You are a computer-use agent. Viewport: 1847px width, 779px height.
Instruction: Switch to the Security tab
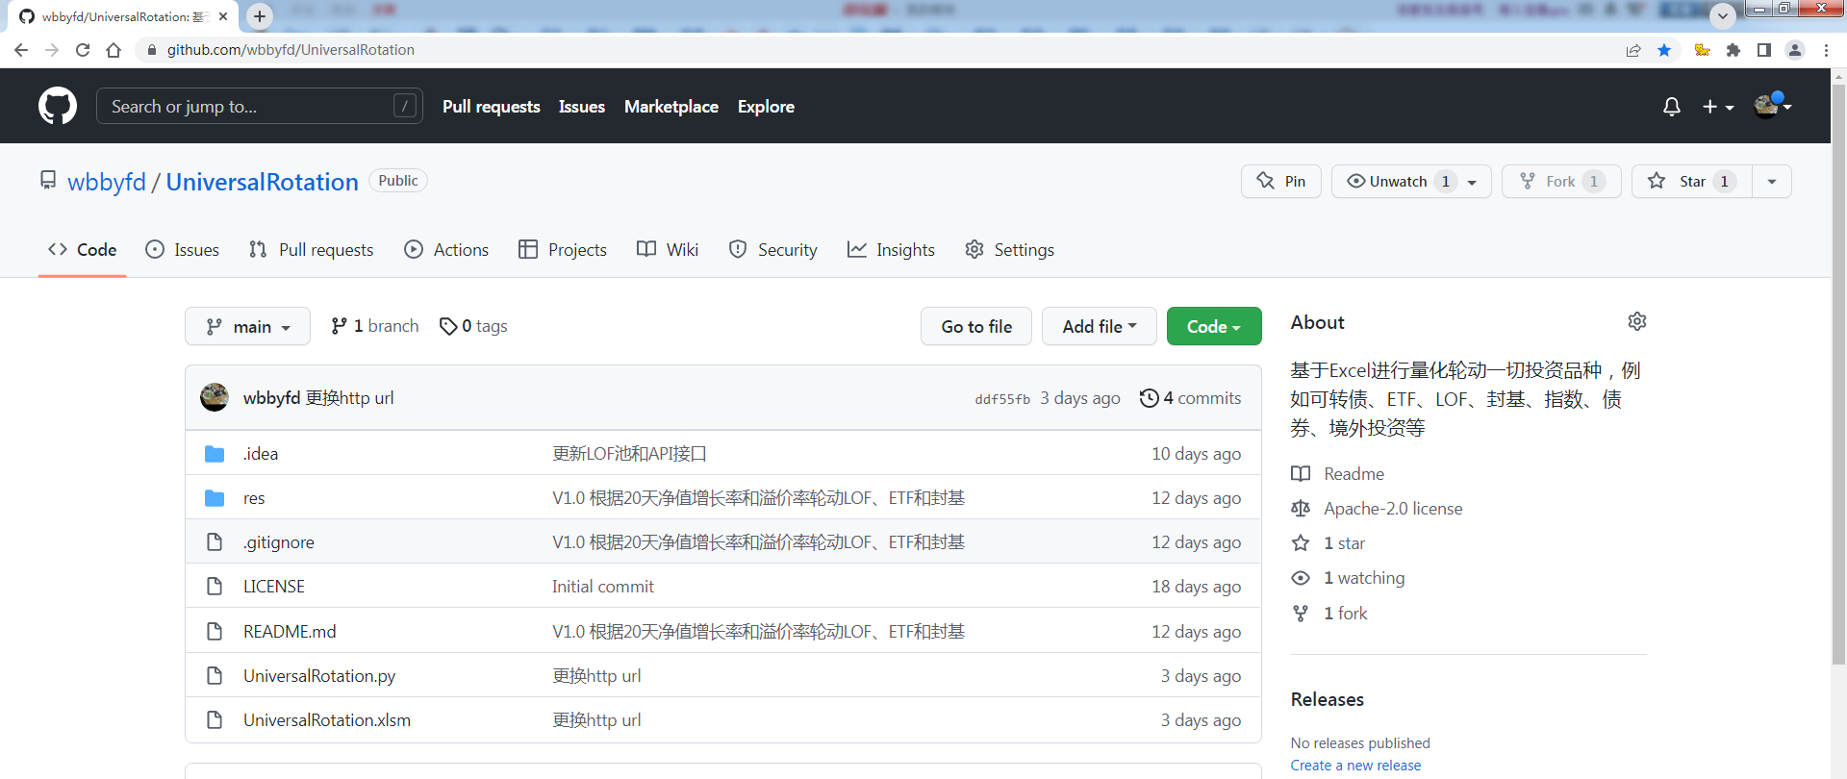[773, 250]
